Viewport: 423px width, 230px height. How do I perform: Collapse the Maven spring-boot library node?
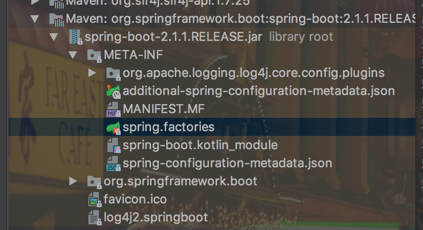pos(35,19)
